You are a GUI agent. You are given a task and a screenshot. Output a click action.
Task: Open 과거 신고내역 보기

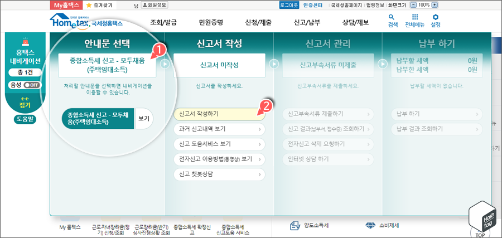click(219, 129)
